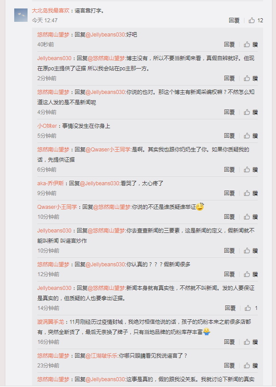
Task: Open the @Qwaser小王同学 mention in the 6分钟前 reply
Action: pos(108,150)
